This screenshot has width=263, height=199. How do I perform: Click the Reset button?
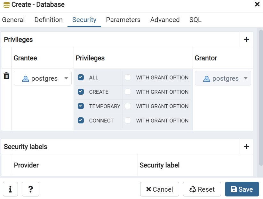click(x=202, y=189)
